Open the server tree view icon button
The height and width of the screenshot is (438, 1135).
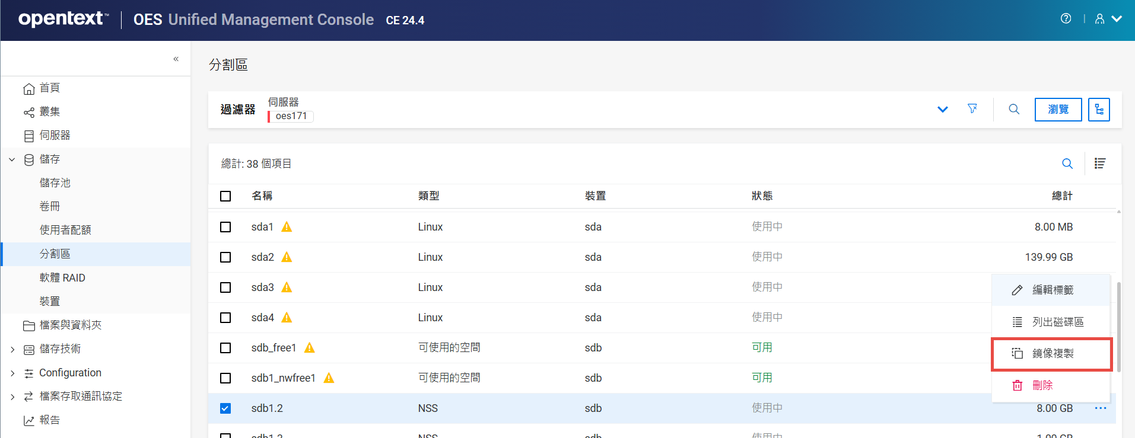pos(1099,110)
